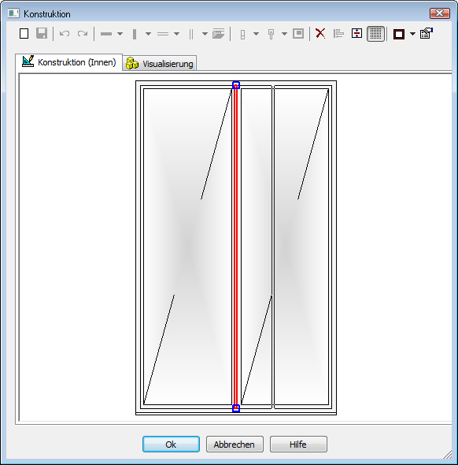Delete selected element with red X
The width and height of the screenshot is (458, 465).
coord(320,34)
